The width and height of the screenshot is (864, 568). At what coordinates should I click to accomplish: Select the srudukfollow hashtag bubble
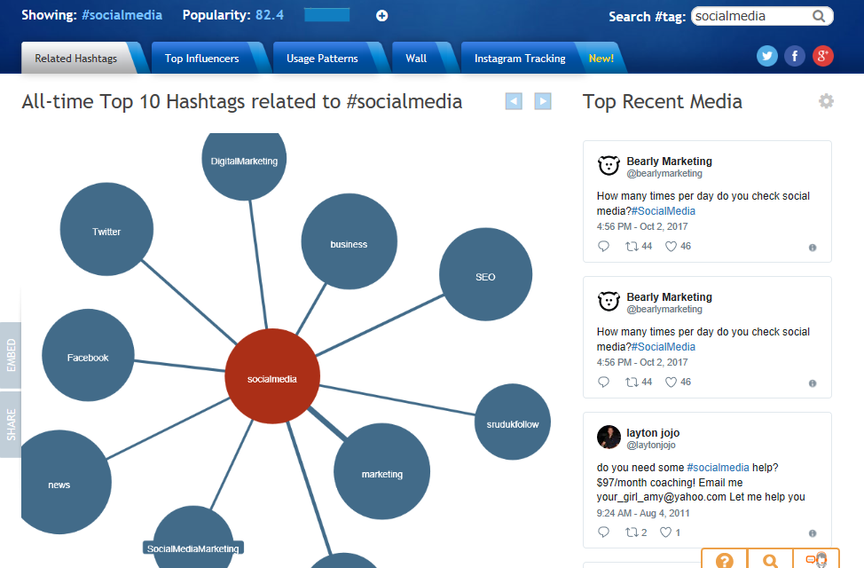(x=513, y=422)
